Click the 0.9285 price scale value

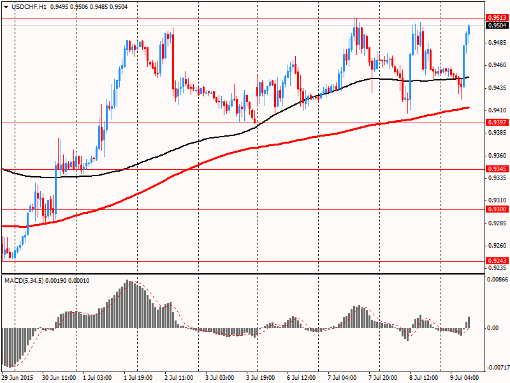coord(497,223)
